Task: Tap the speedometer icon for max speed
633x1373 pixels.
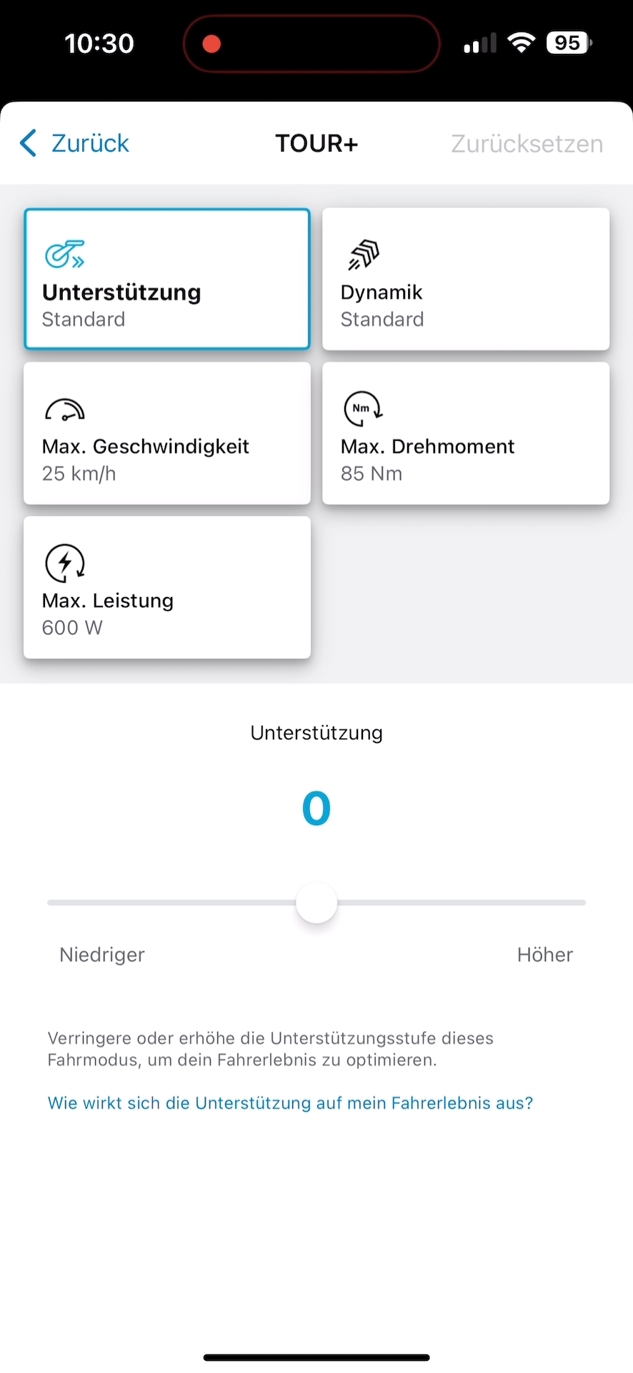Action: pos(64,410)
